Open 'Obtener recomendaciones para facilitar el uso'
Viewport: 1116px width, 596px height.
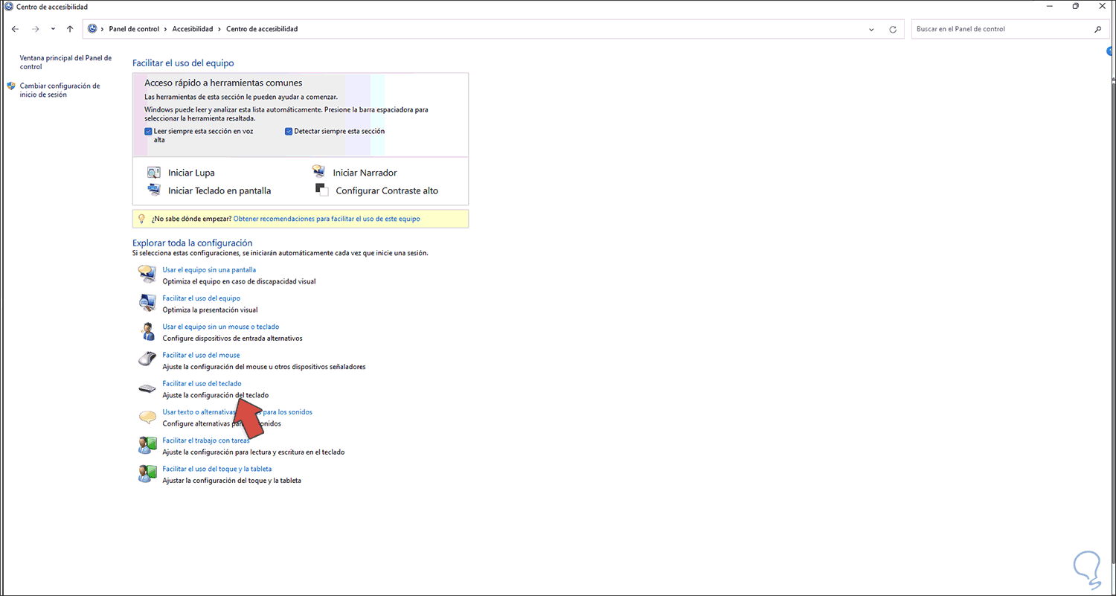coord(327,219)
